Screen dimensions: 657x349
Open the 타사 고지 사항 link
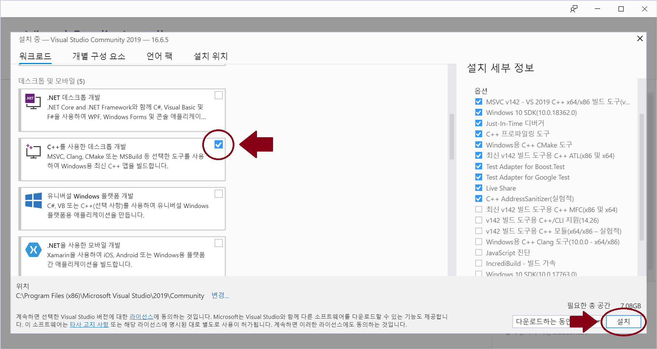coord(89,324)
